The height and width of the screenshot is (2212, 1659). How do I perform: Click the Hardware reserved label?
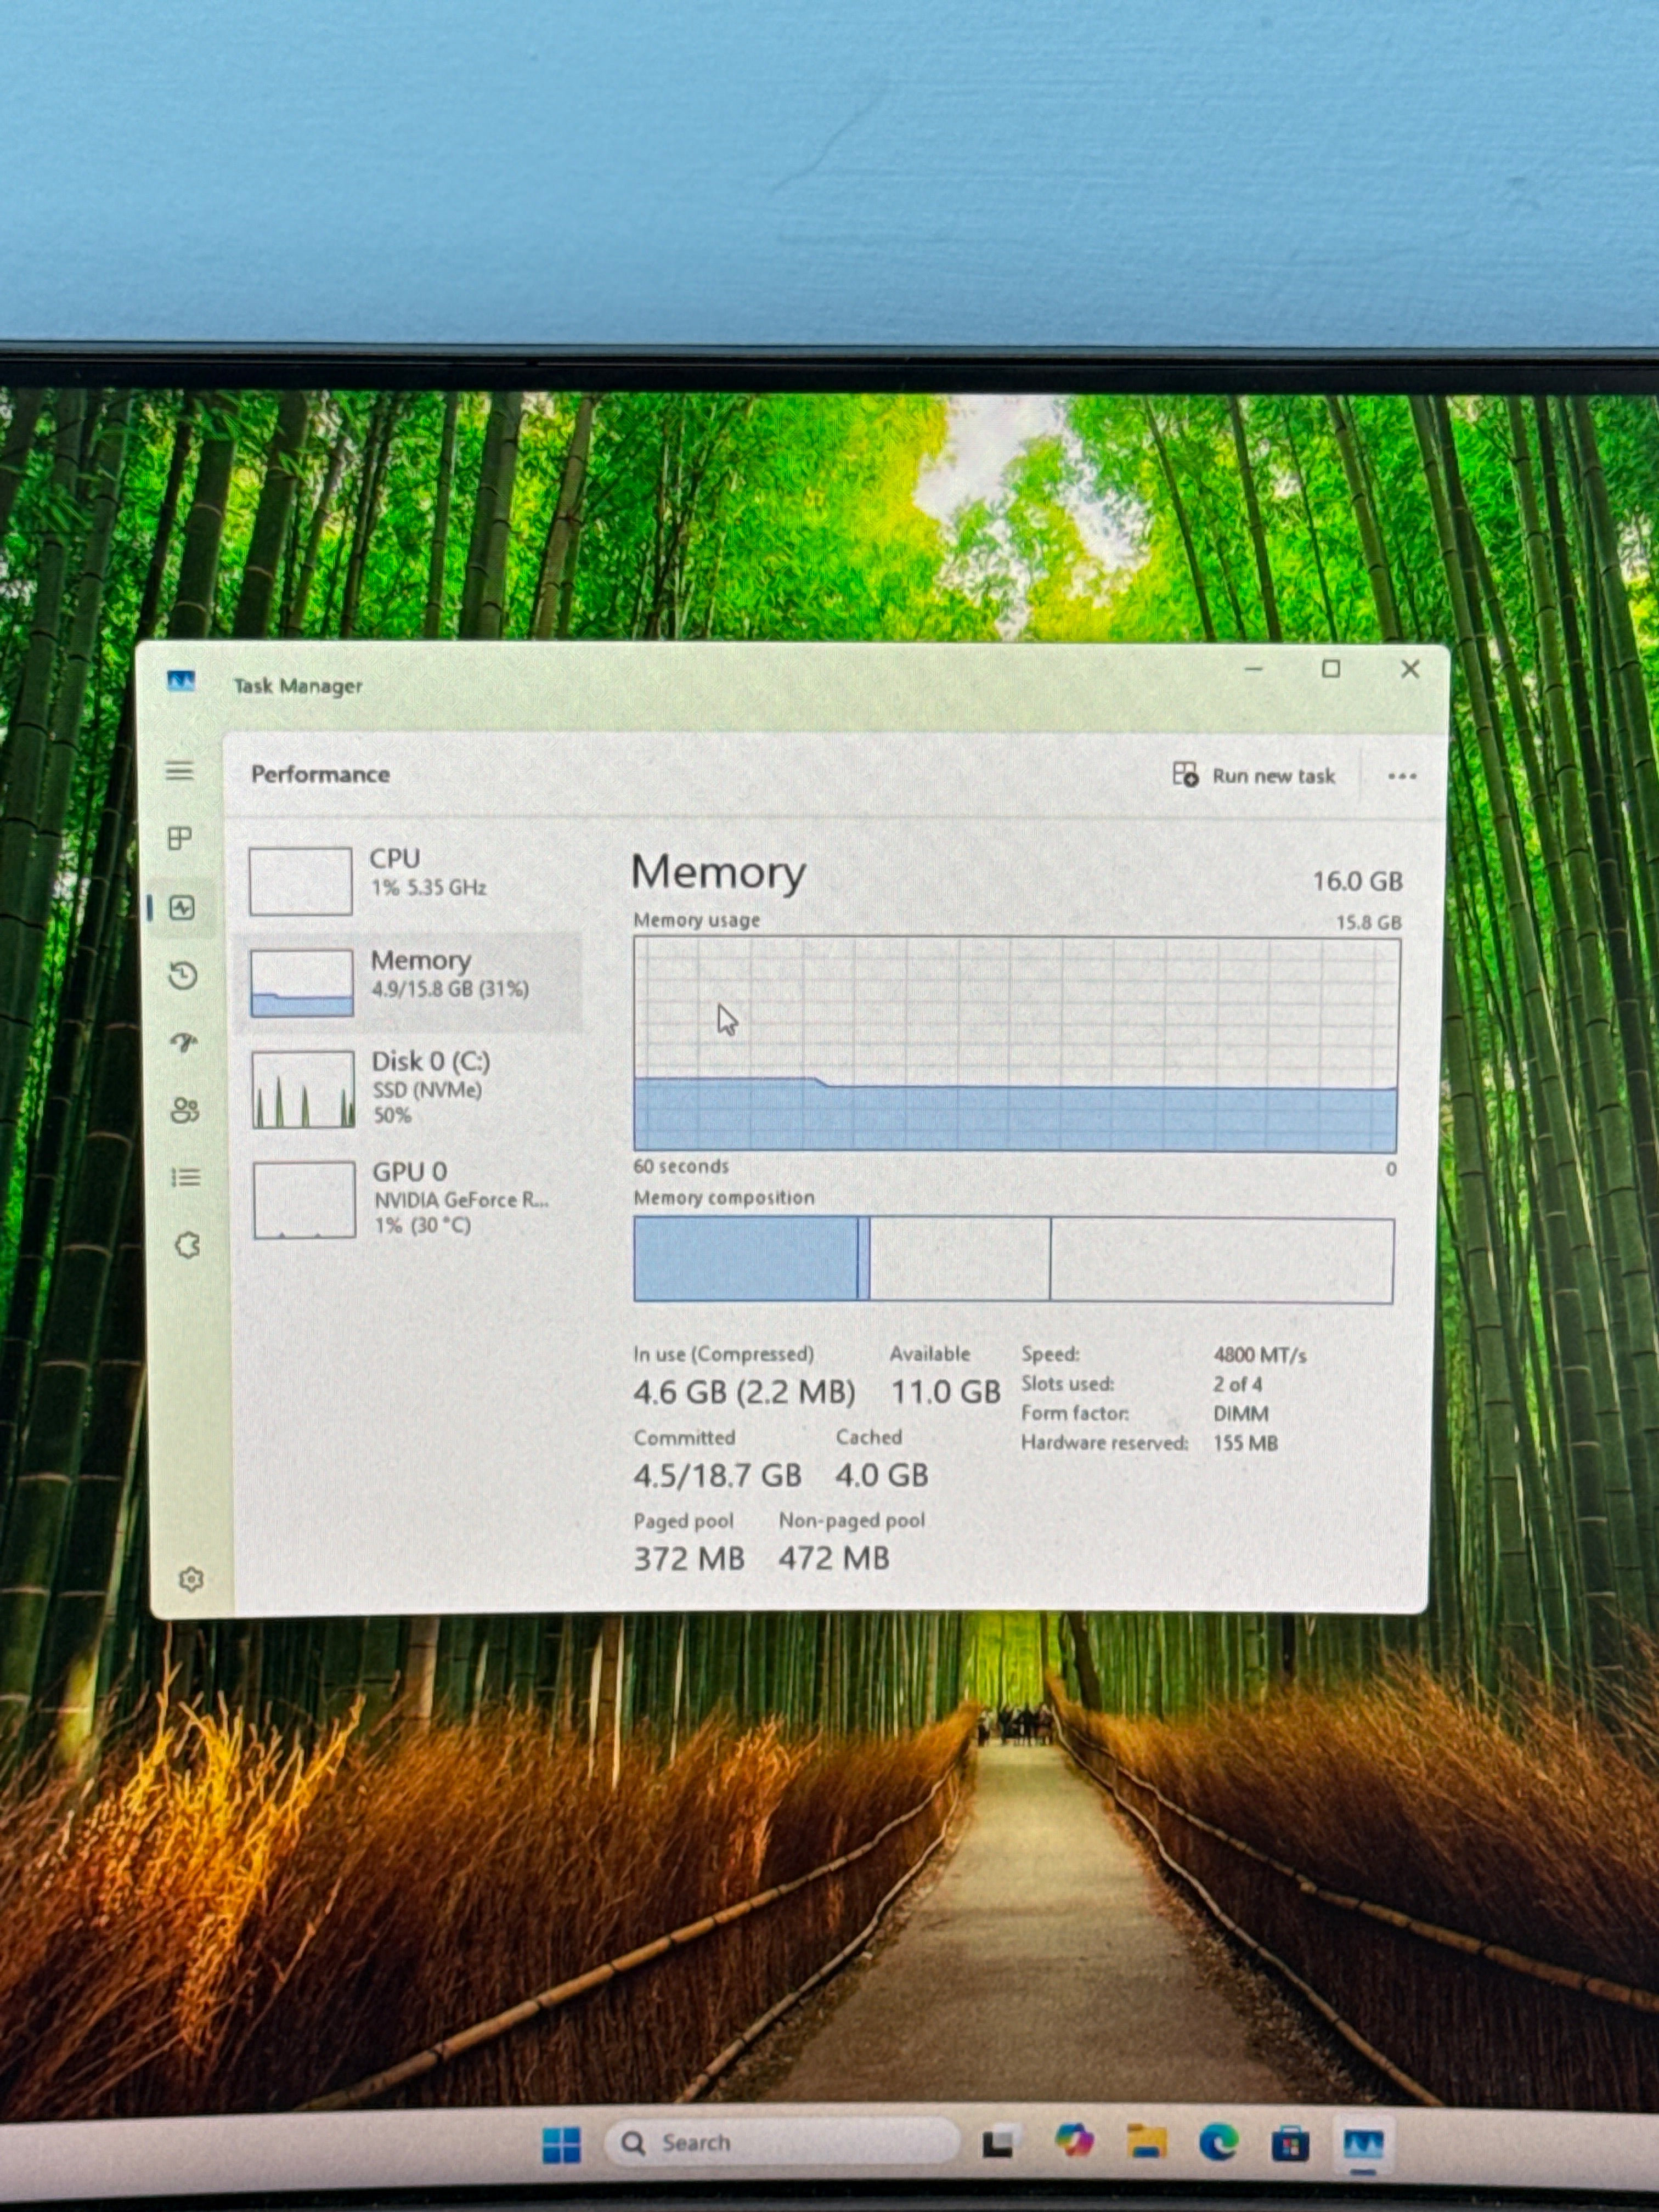(1105, 1443)
